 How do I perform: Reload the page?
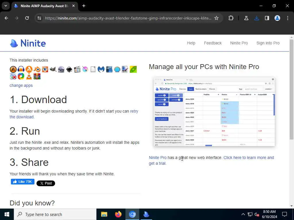[x=27, y=18]
